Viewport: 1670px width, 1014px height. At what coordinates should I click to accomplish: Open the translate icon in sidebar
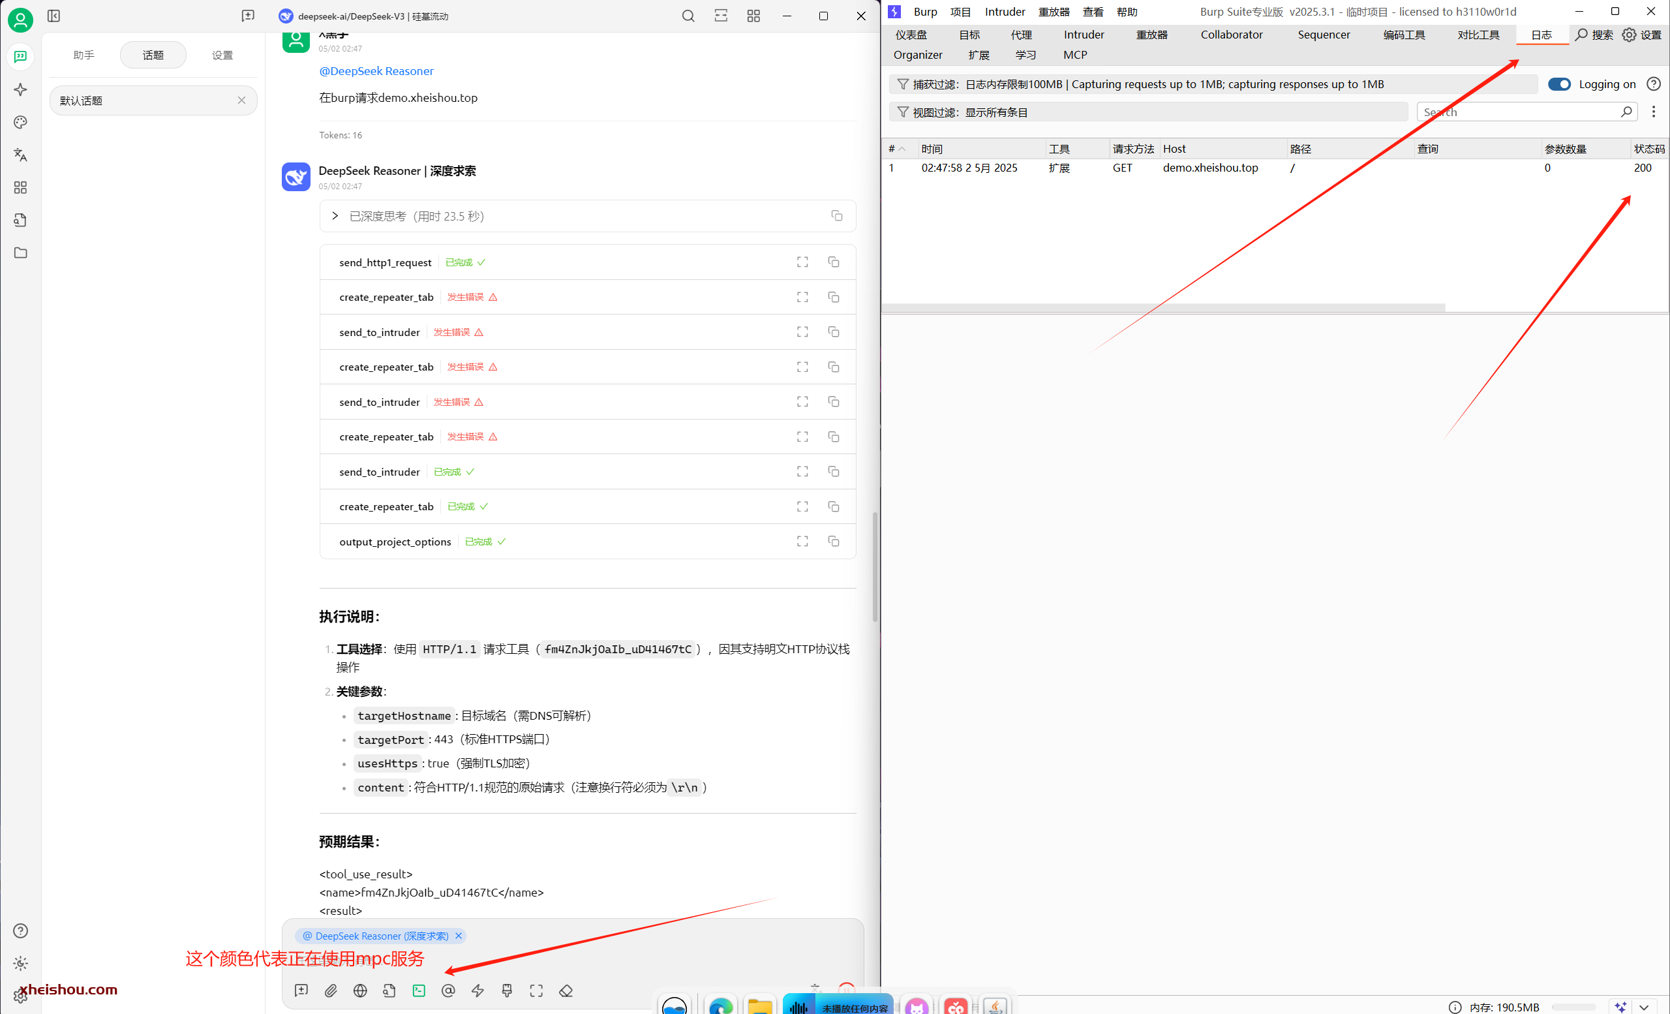point(20,155)
